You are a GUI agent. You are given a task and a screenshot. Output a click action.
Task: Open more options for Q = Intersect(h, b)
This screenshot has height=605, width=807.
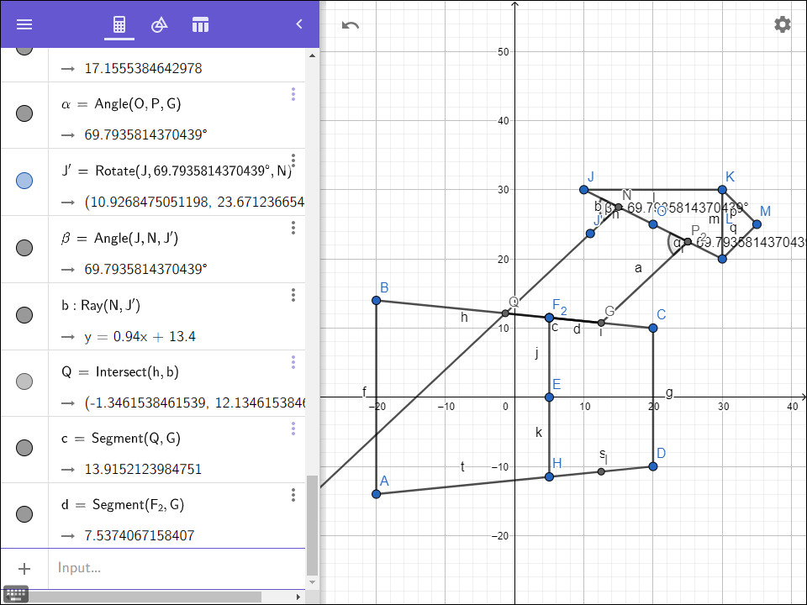(x=293, y=362)
